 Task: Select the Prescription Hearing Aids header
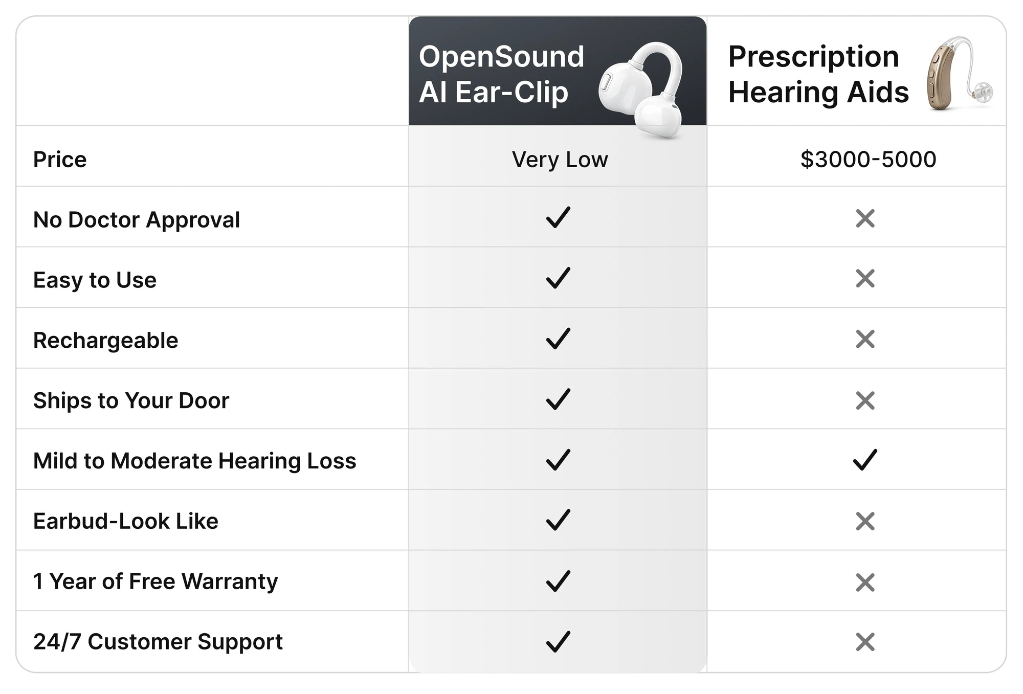tap(818, 74)
